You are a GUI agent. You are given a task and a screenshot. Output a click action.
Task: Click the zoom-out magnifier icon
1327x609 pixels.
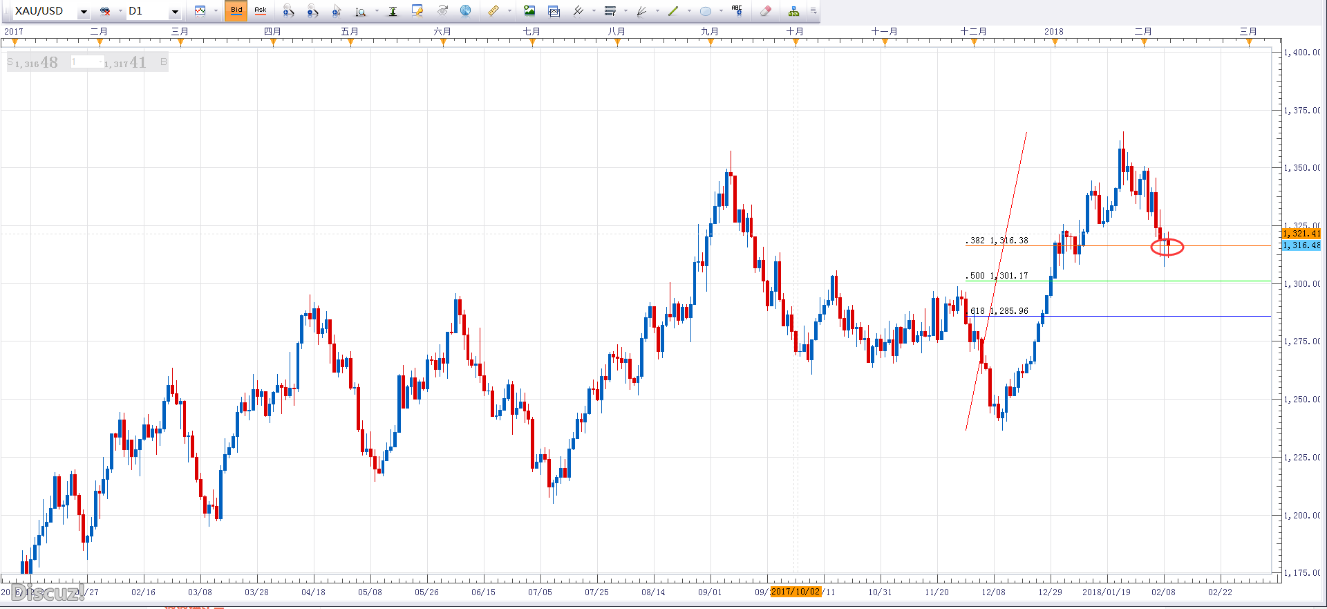(312, 11)
